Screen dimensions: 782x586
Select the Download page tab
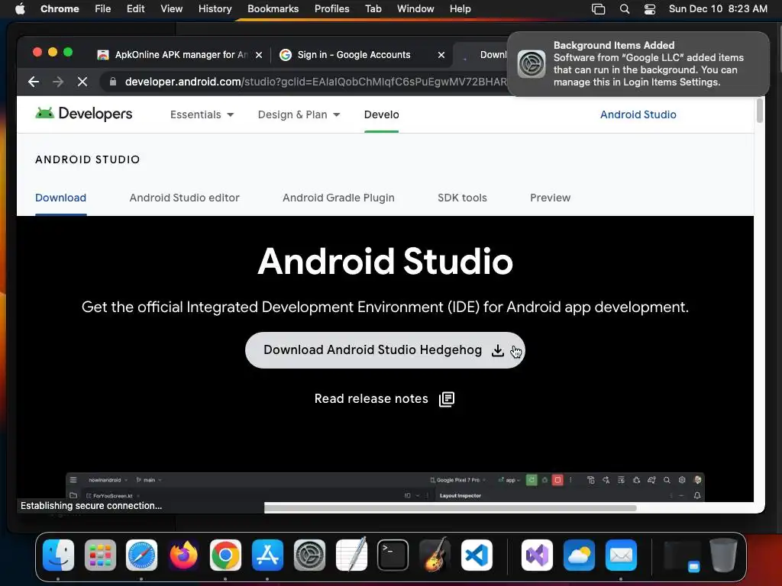coord(61,198)
